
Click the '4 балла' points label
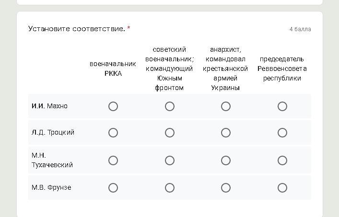300,29
